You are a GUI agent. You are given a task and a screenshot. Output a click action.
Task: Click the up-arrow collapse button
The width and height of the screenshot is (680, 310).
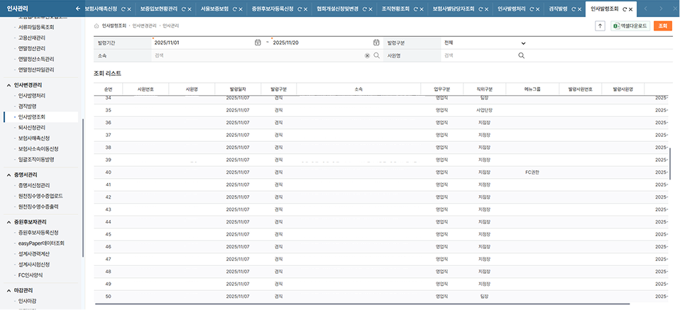coord(600,26)
